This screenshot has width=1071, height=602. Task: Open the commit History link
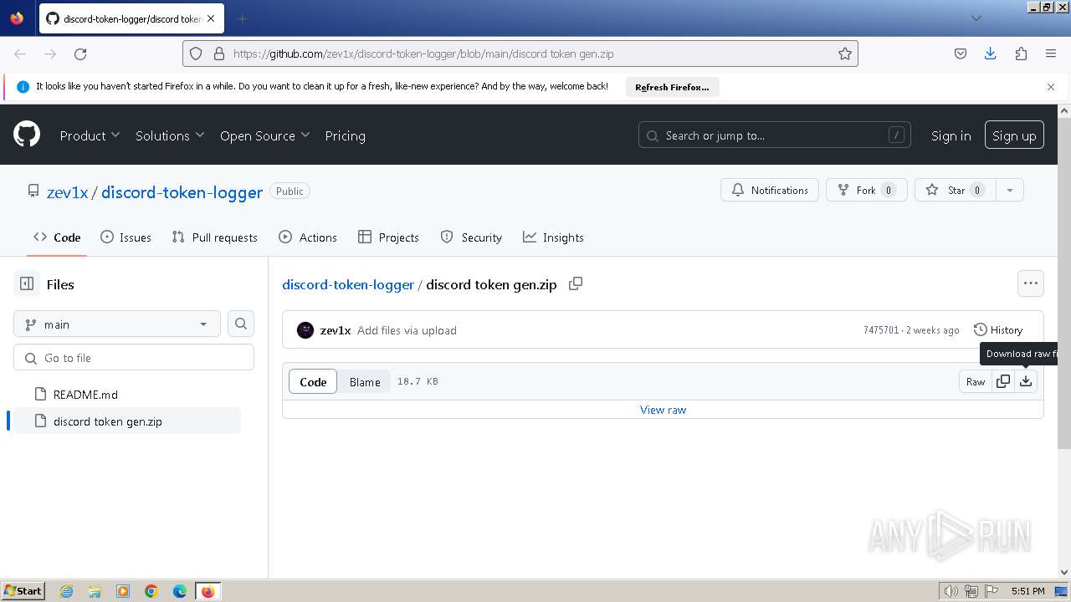click(x=998, y=330)
